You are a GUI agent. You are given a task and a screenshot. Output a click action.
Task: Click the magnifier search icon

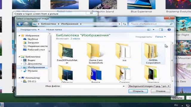171,24
